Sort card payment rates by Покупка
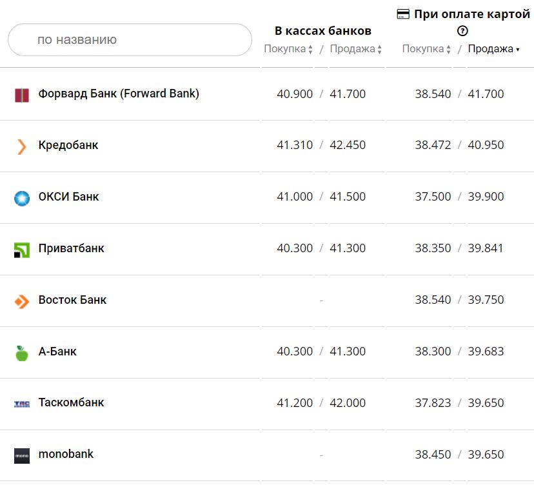 point(426,49)
